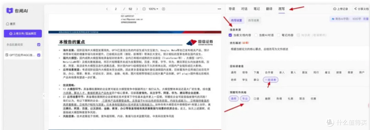Zoom out with the minus circle icon
This screenshot has width=370, height=130.
(x=144, y=9)
